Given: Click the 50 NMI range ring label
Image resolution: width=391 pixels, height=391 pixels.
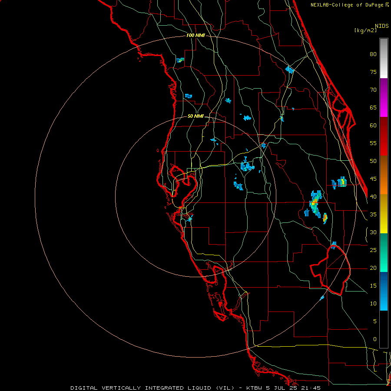Looking at the screenshot, I should coord(195,116).
